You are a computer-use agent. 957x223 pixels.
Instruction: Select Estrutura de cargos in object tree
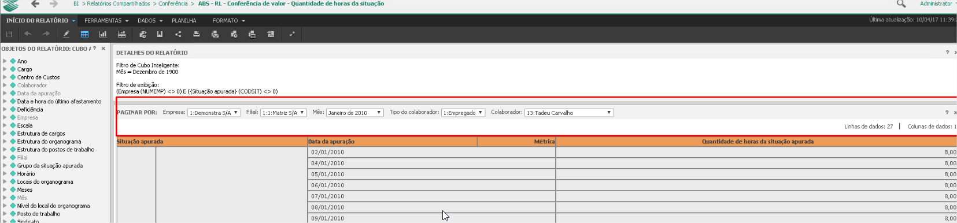tap(41, 133)
